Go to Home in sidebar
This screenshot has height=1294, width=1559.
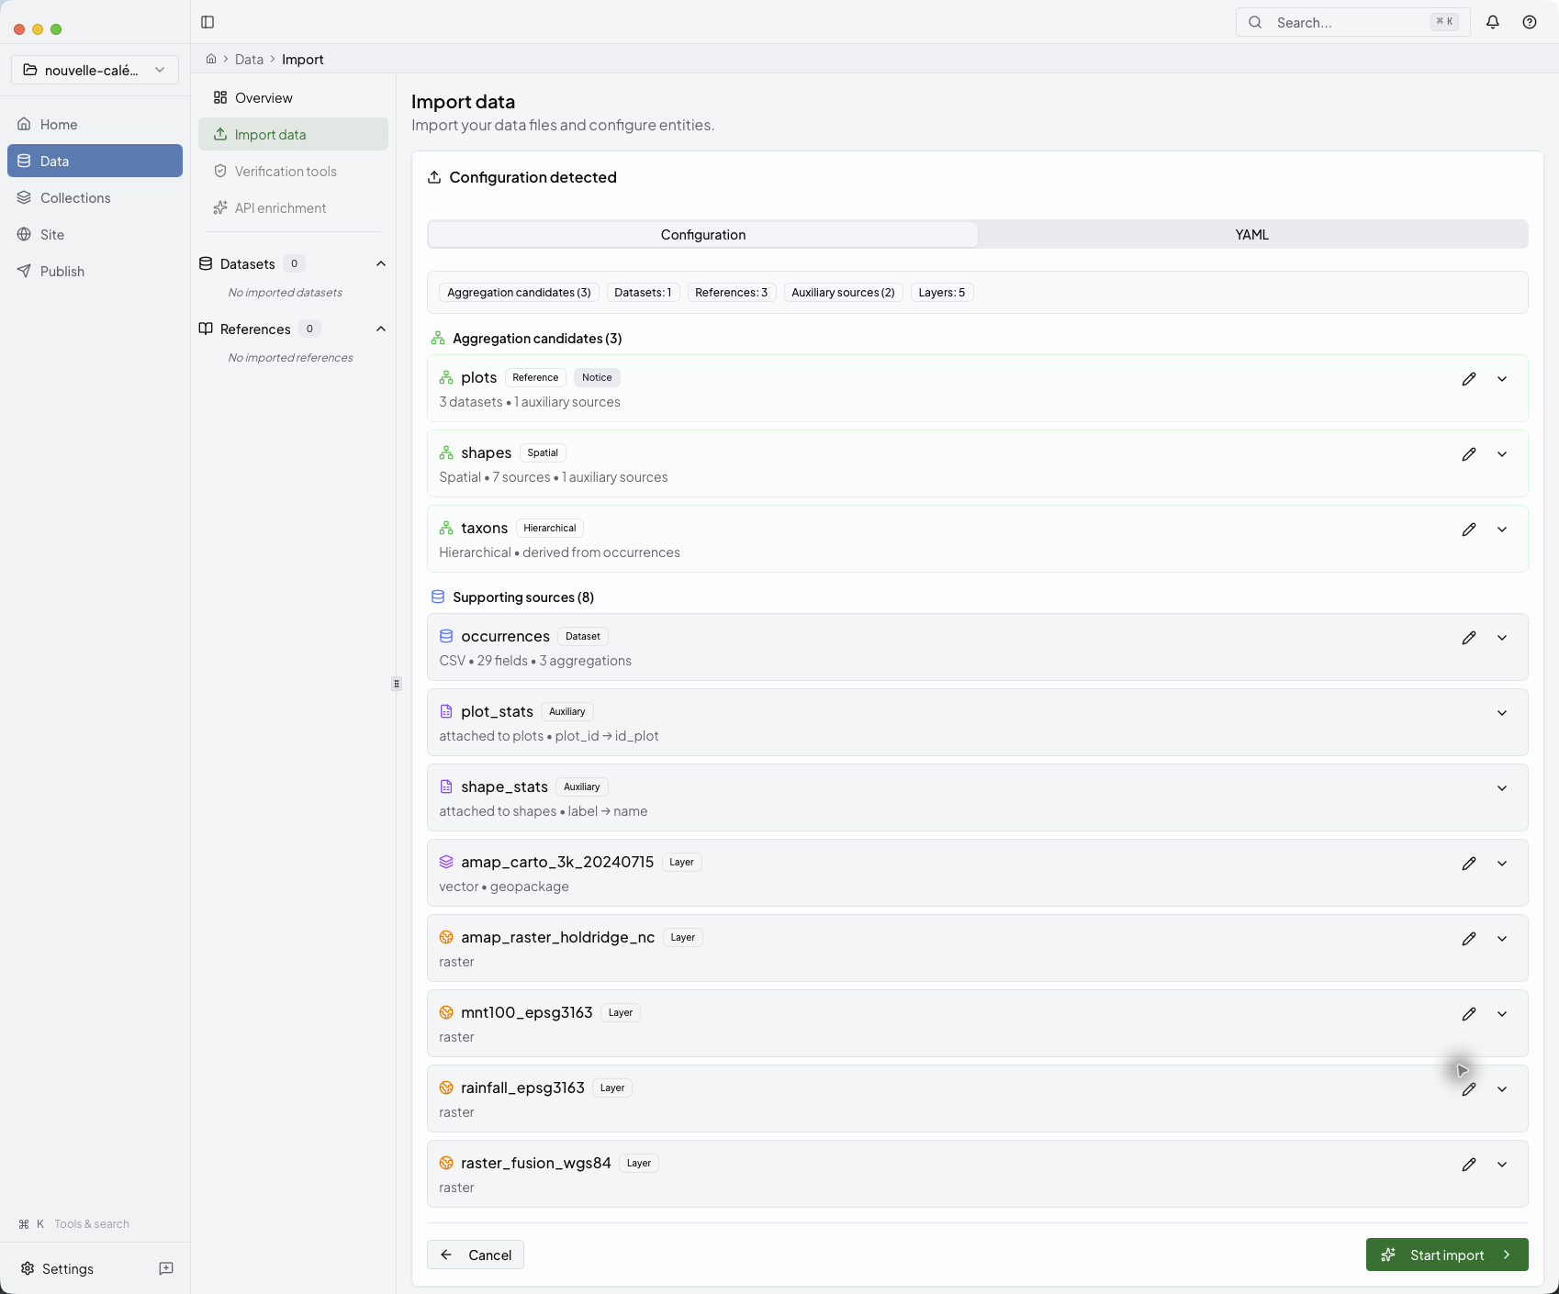[95, 124]
